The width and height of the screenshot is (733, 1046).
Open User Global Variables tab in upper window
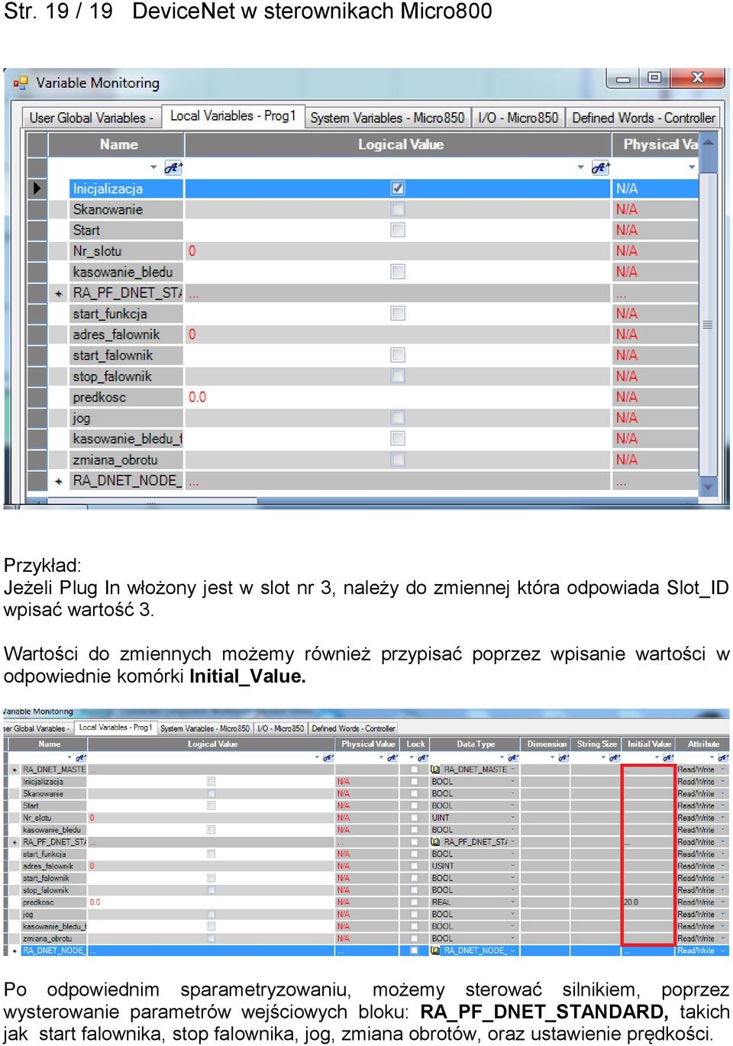[x=92, y=118]
